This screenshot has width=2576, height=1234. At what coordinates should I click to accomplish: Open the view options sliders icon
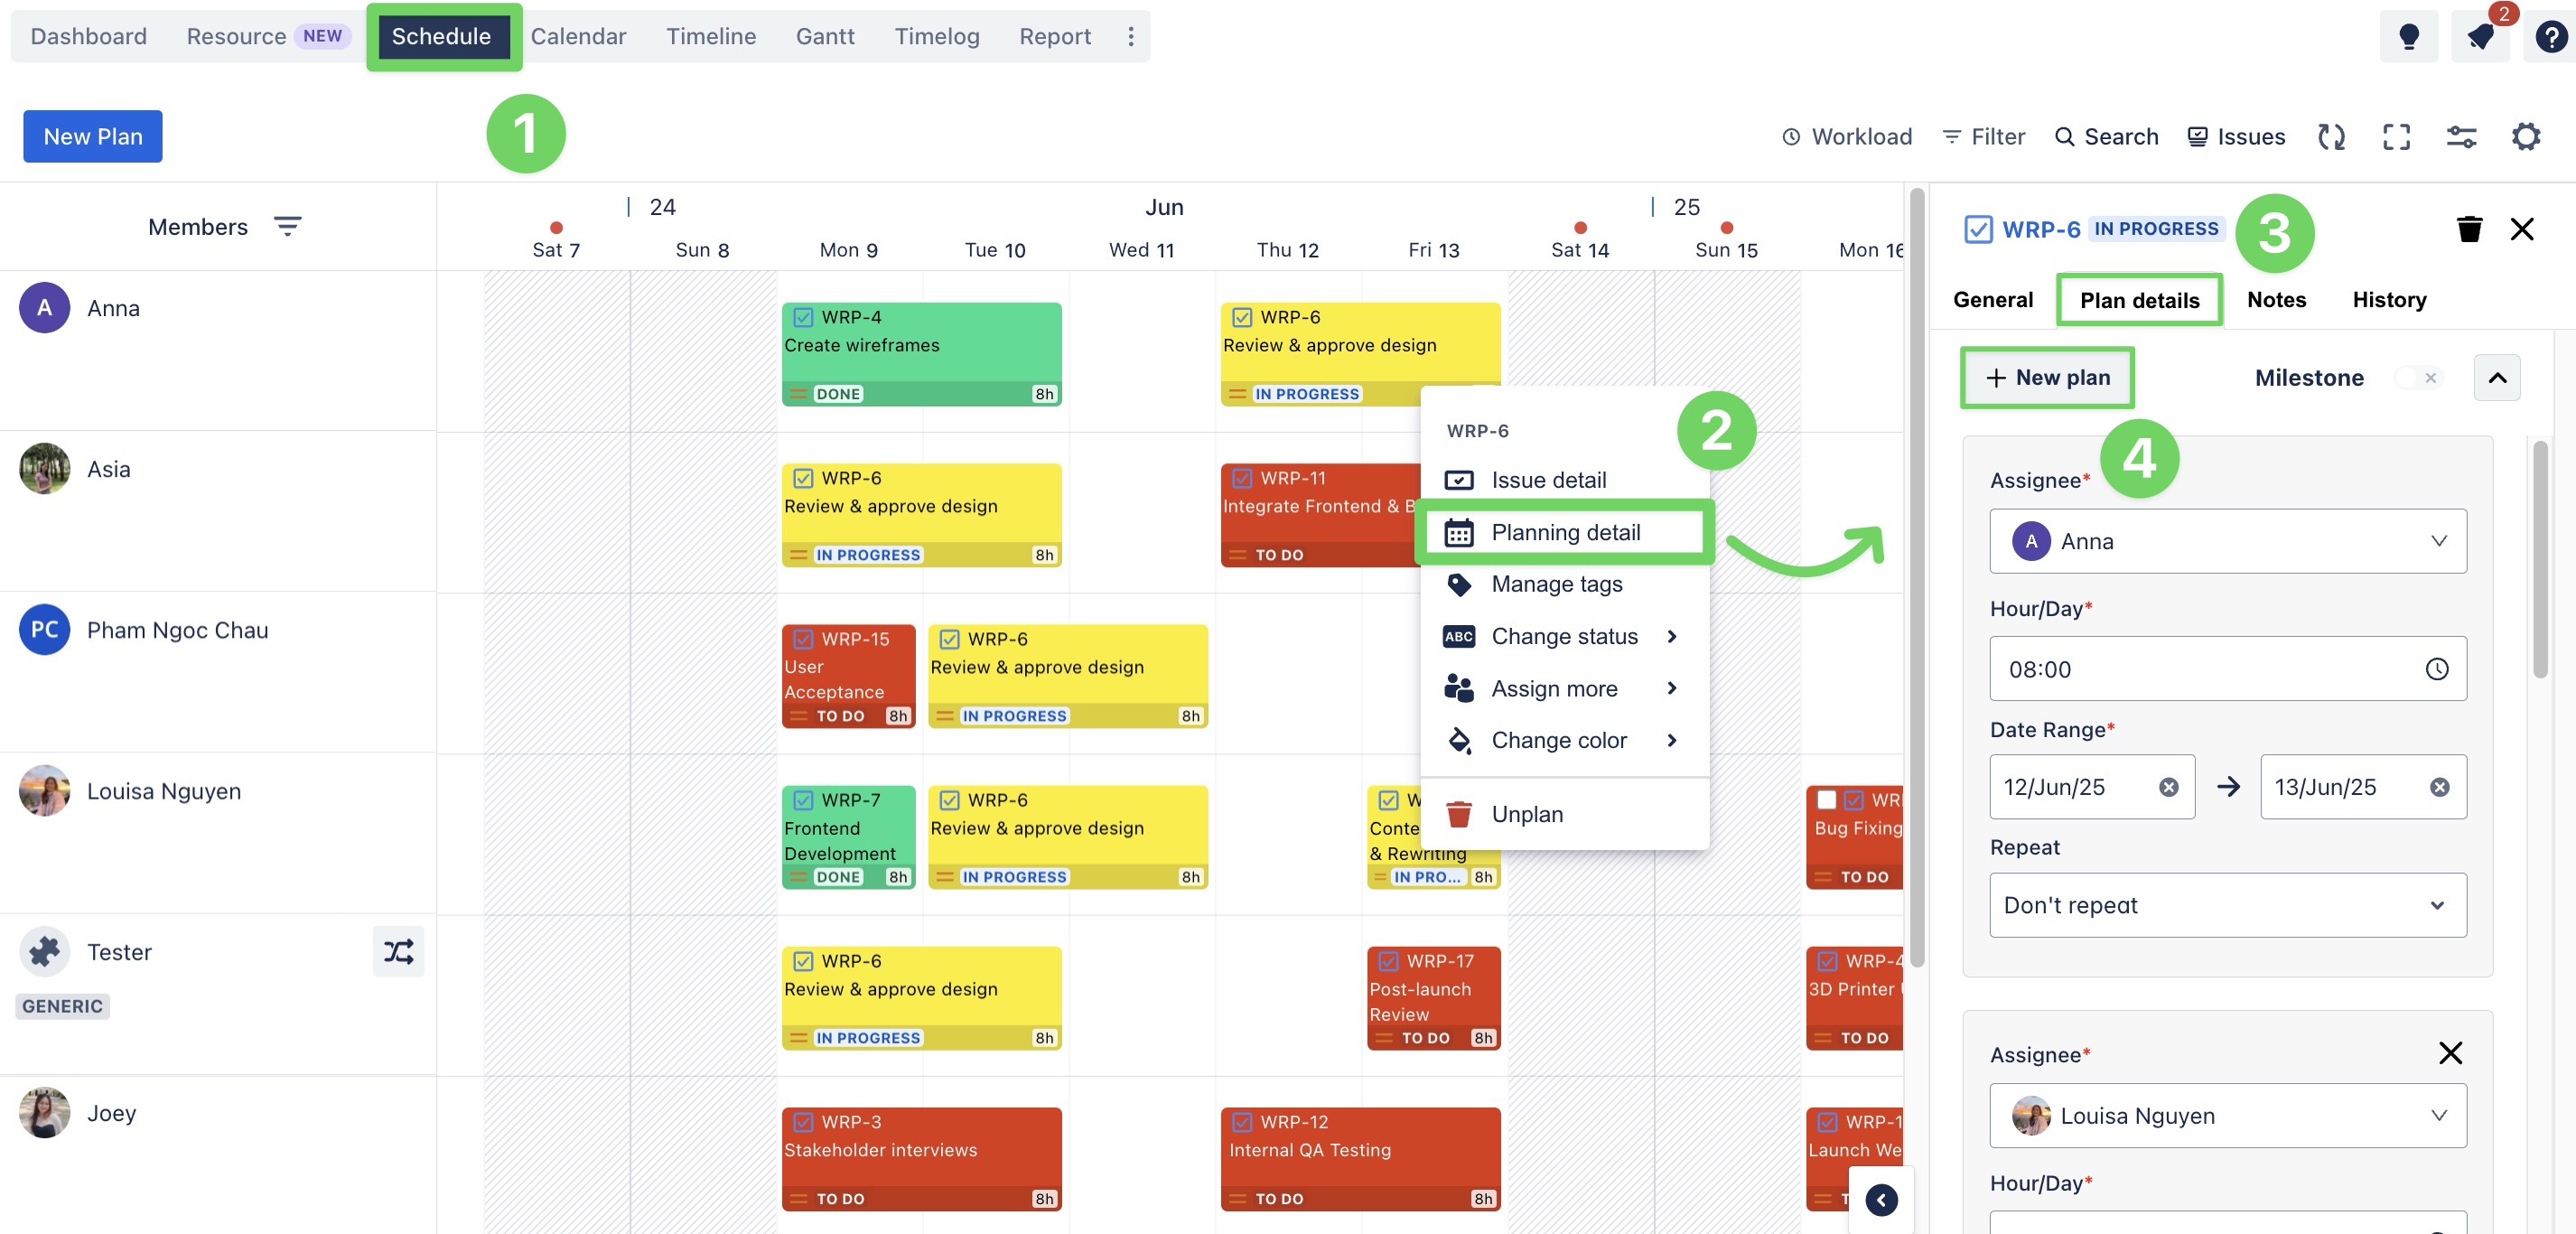[x=2461, y=137]
